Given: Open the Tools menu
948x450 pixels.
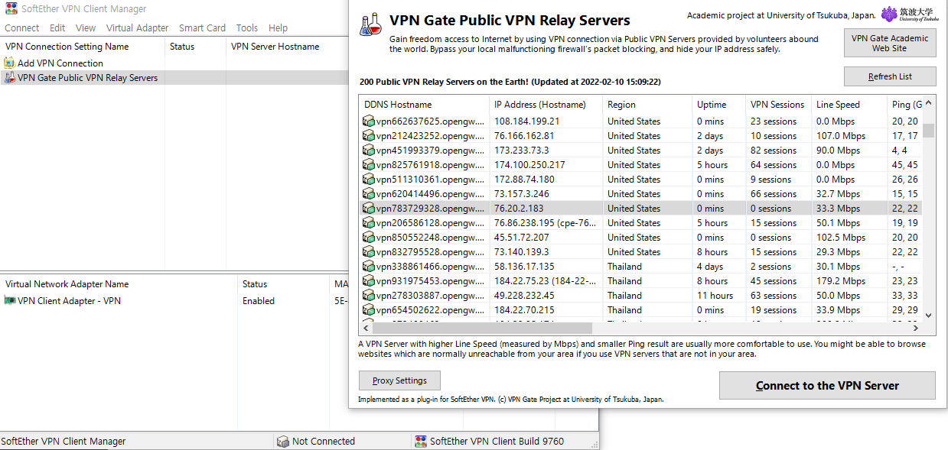Looking at the screenshot, I should coord(247,28).
